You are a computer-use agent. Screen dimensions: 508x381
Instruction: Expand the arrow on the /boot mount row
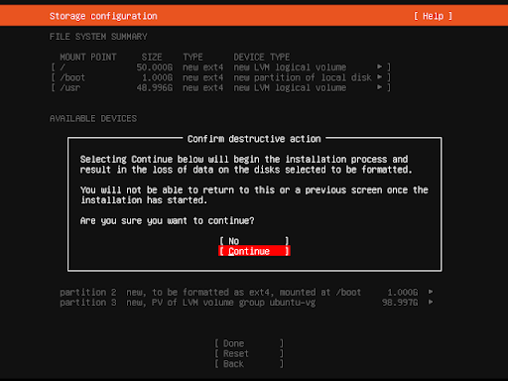tap(379, 77)
